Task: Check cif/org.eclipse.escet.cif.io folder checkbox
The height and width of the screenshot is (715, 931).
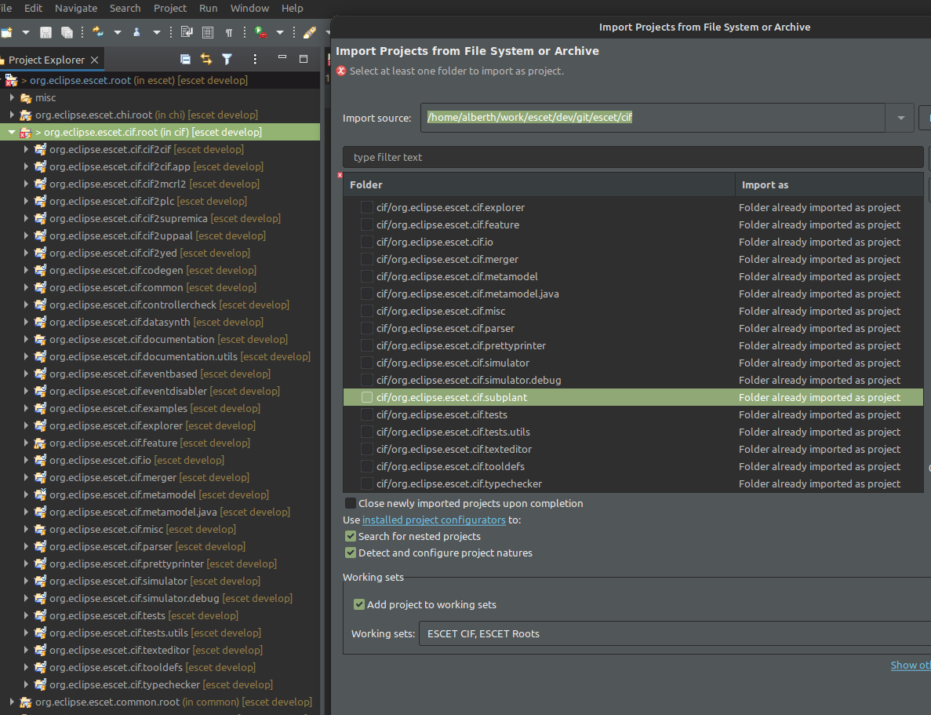Action: 367,242
